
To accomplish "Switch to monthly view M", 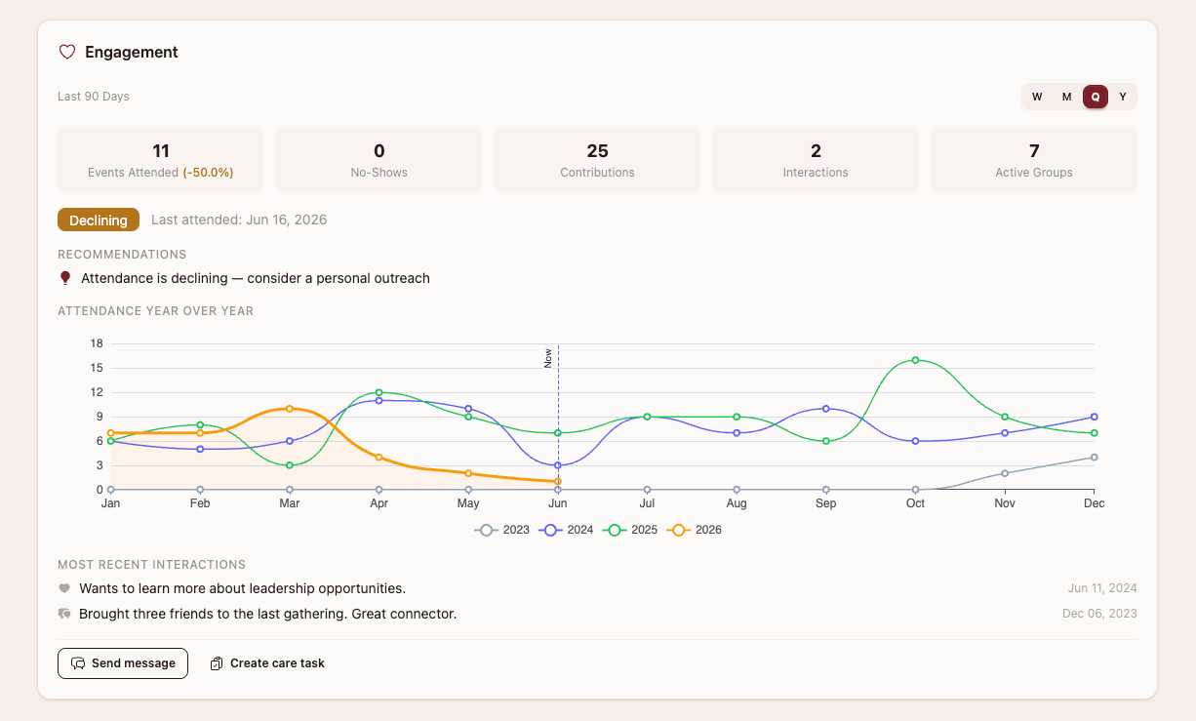I will tap(1066, 97).
